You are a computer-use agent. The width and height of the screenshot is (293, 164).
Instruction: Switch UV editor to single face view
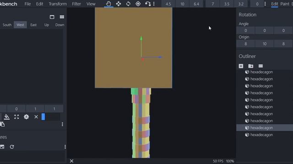52,17
